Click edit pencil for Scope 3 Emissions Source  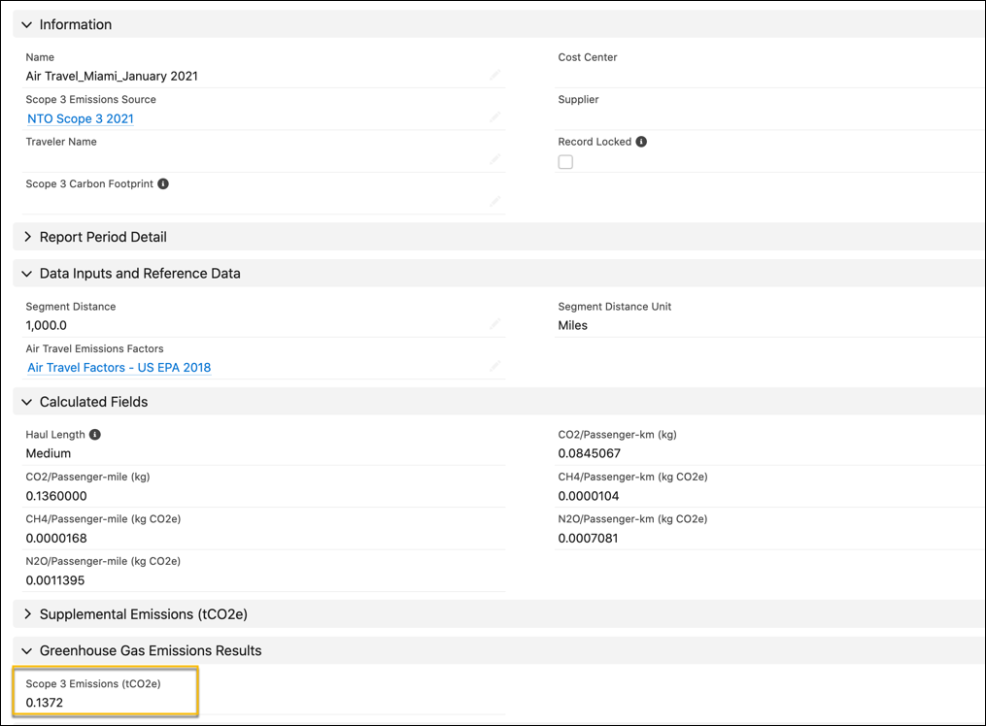pos(495,116)
